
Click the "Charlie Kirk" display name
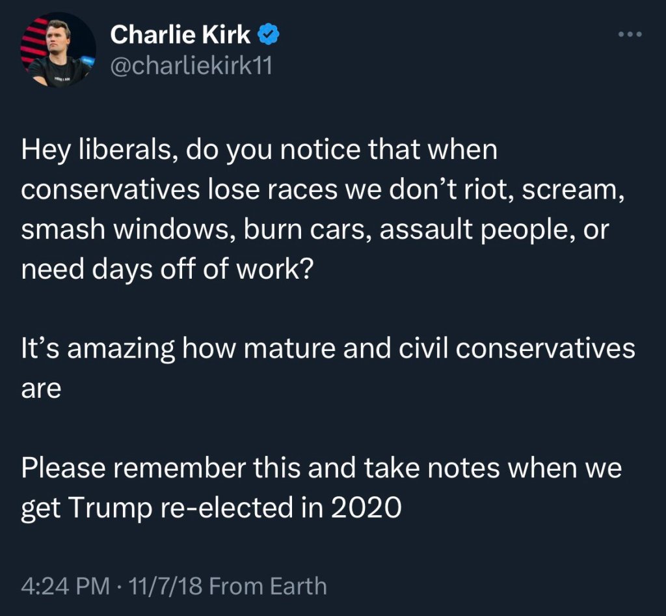pyautogui.click(x=180, y=35)
